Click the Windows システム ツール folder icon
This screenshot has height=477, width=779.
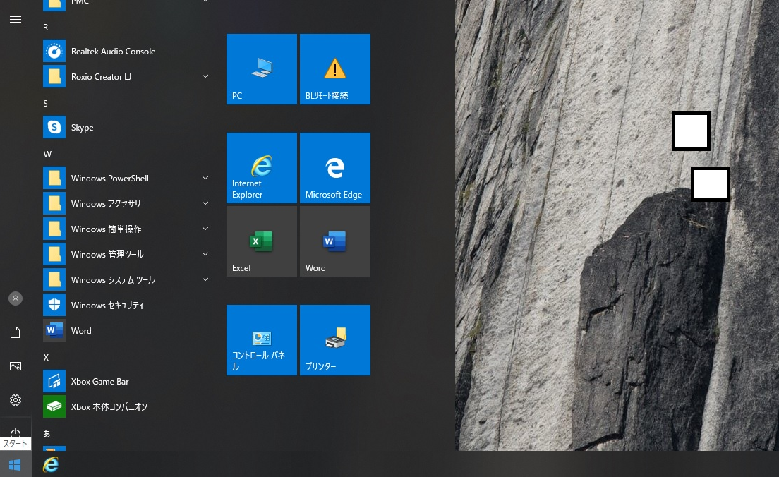[54, 279]
